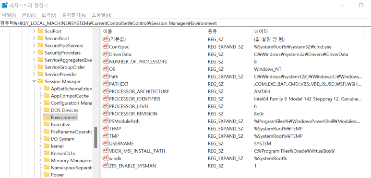
Task: Sort values by 종류 column header
Action: pyautogui.click(x=229, y=32)
